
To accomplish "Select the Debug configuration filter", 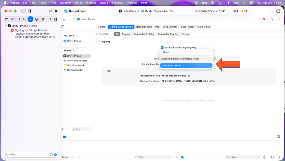I will (185, 34).
